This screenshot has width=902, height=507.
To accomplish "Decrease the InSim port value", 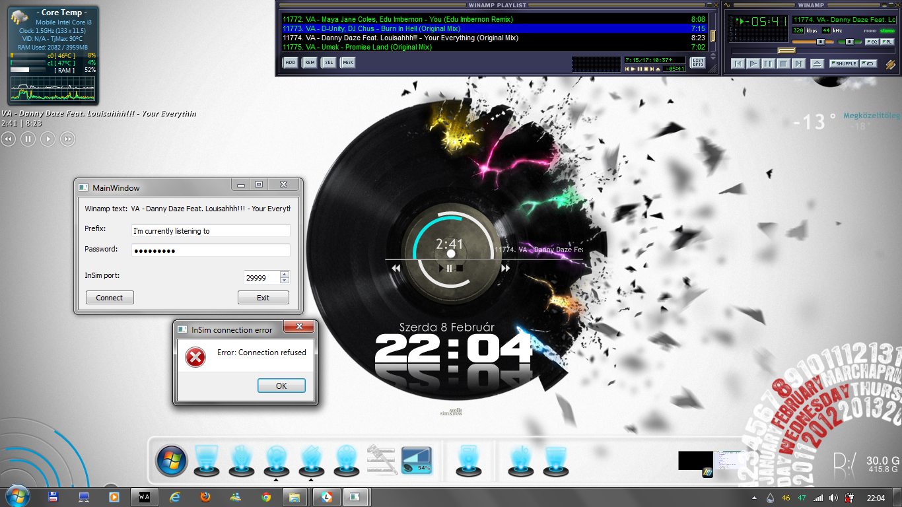I will [x=285, y=281].
